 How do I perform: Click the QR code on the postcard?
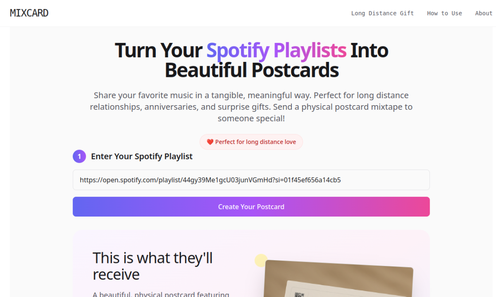[299, 295]
